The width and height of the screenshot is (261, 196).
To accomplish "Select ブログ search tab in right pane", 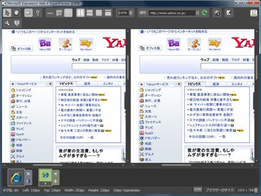I will click(x=235, y=60).
